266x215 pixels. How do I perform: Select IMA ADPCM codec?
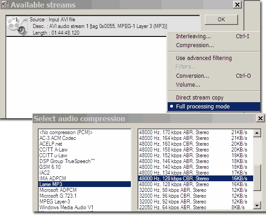point(85,179)
